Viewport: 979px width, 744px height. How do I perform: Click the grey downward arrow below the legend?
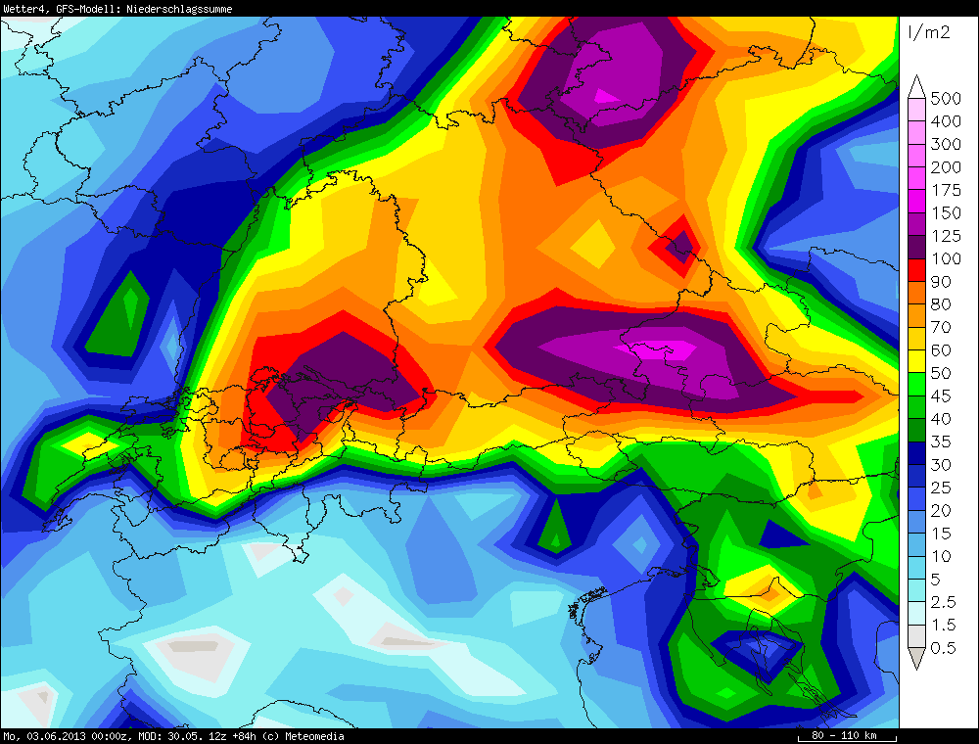[916, 659]
